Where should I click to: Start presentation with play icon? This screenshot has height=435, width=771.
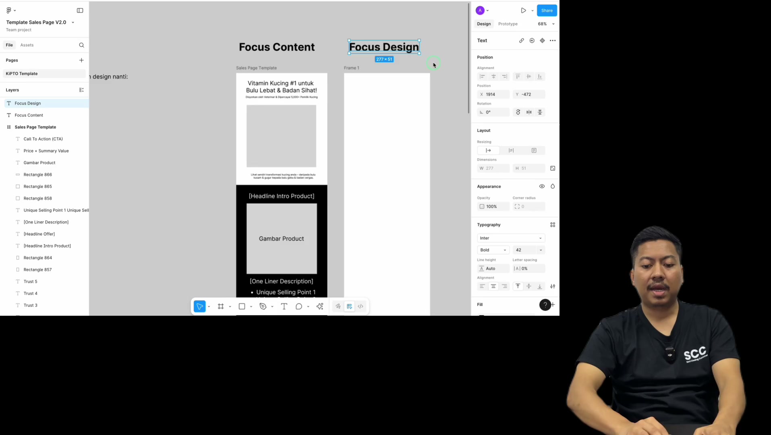coord(523,10)
